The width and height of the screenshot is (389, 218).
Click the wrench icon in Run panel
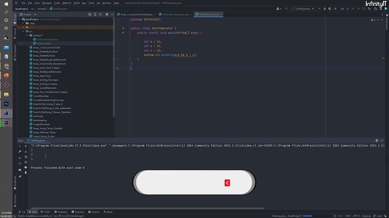coord(20,151)
